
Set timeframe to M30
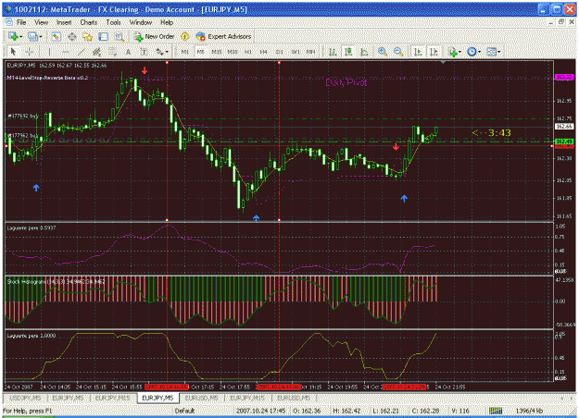pos(233,52)
